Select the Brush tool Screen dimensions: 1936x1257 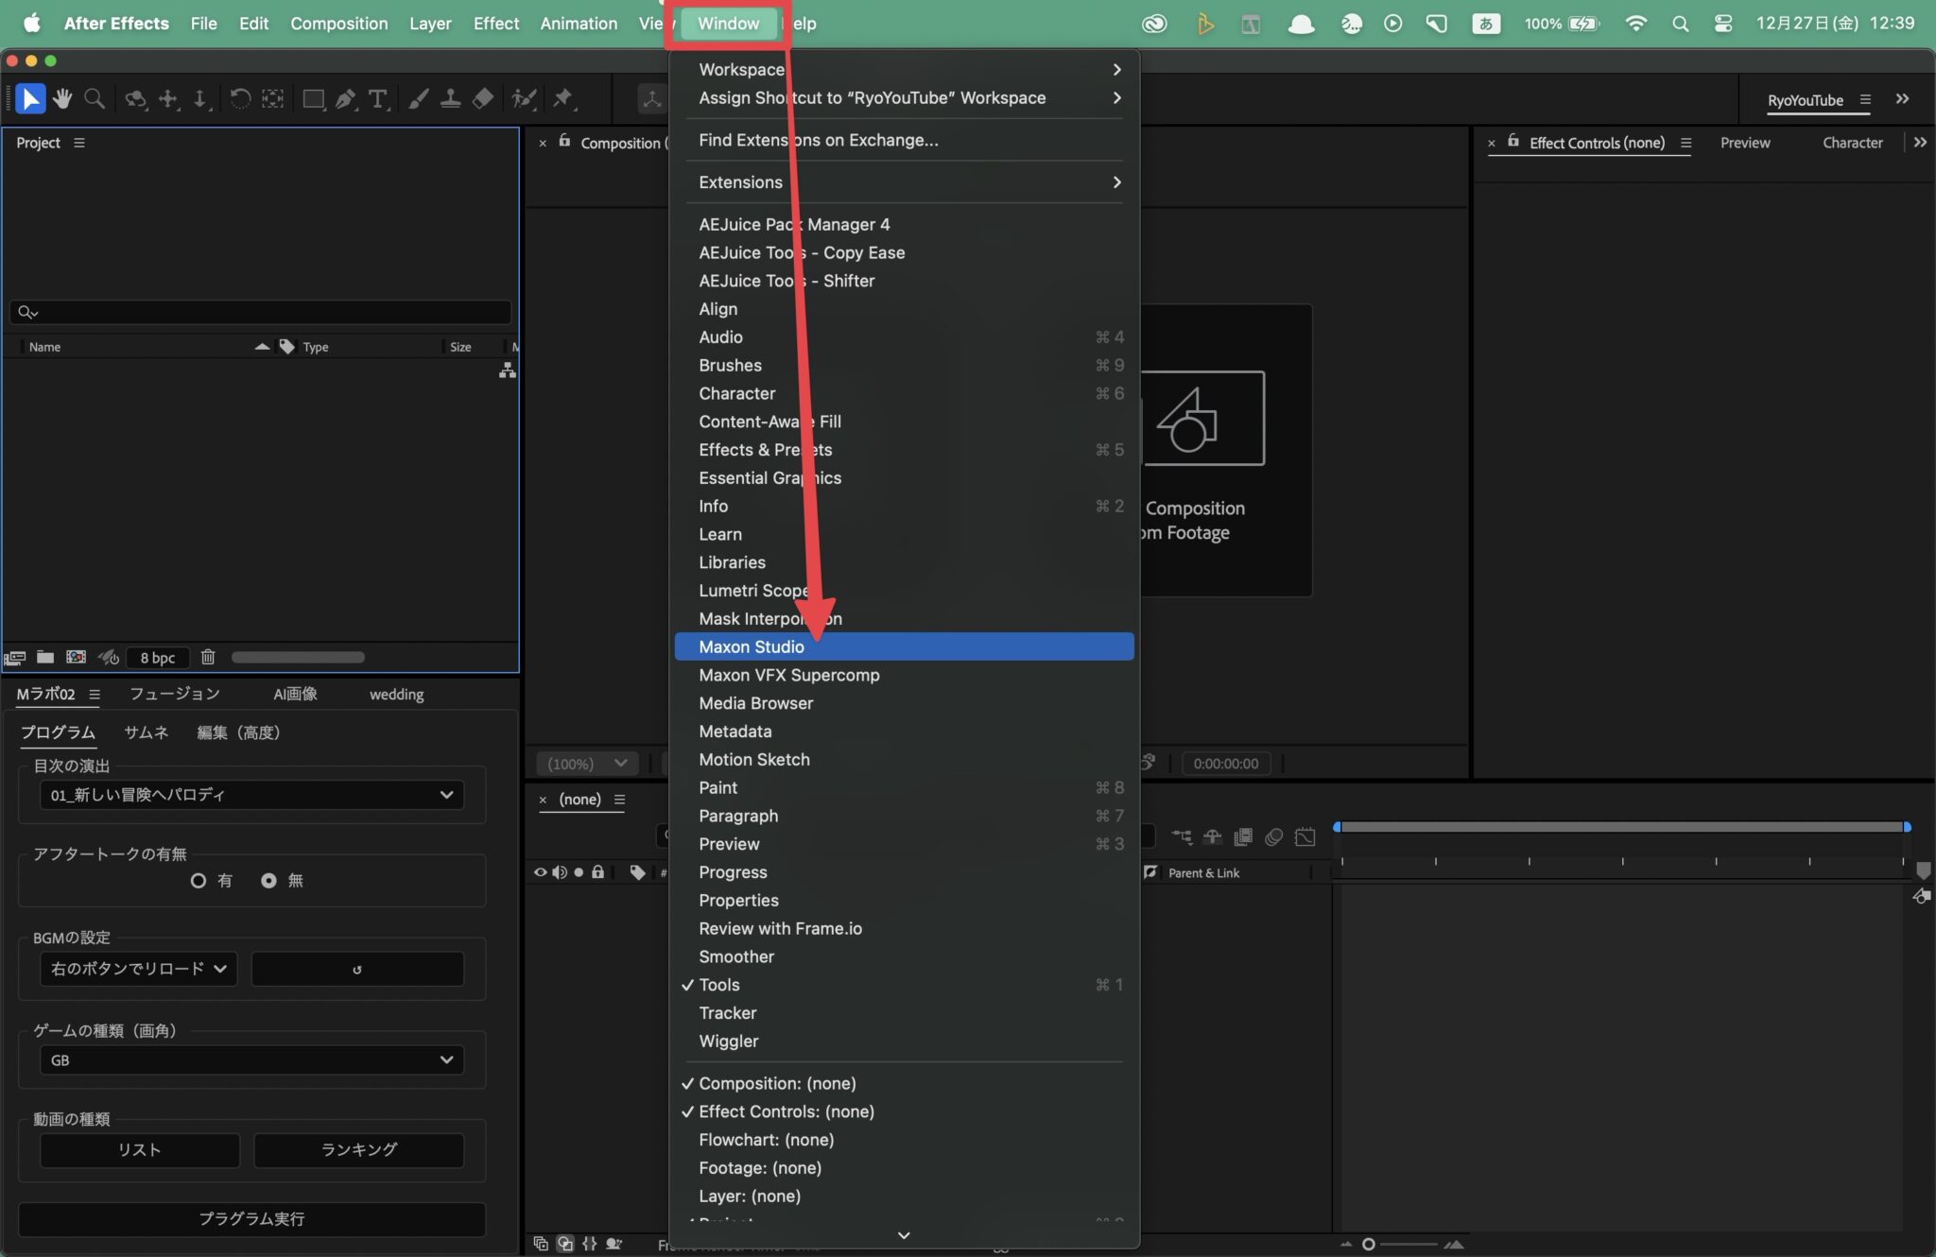[419, 99]
